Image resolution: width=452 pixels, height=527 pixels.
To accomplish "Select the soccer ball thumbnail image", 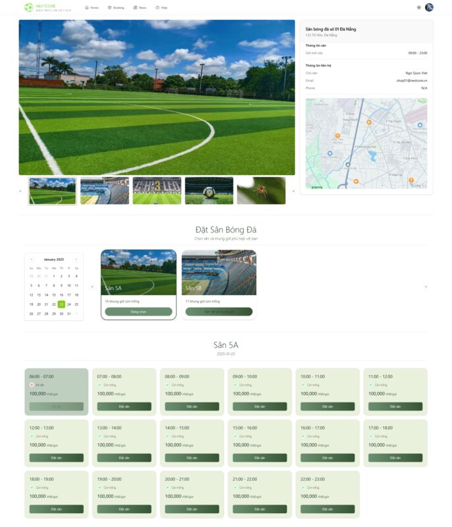I will (209, 190).
